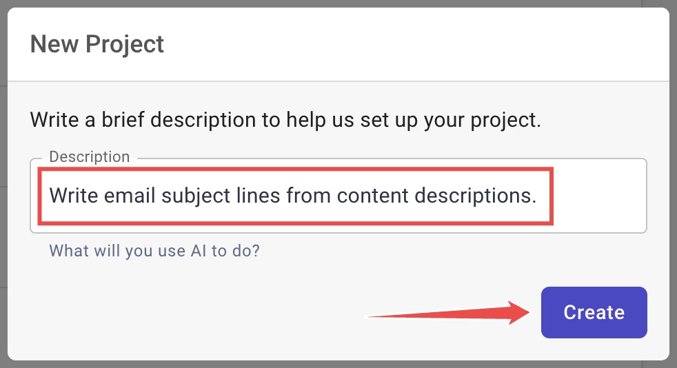Screen dimensions: 677x368
Task: Focus the Description text field
Action: click(338, 196)
